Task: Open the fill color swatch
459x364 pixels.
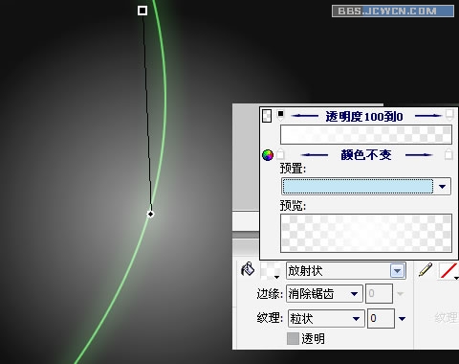Action: coord(270,271)
